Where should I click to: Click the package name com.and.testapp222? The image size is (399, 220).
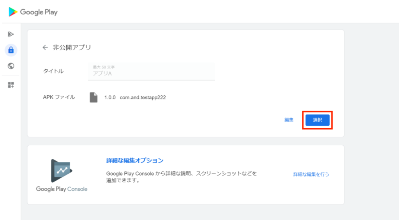pyautogui.click(x=143, y=98)
